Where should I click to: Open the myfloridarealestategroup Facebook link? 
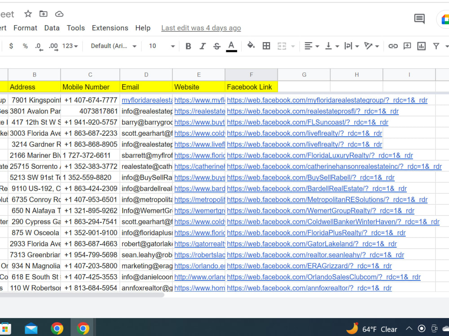(x=327, y=100)
